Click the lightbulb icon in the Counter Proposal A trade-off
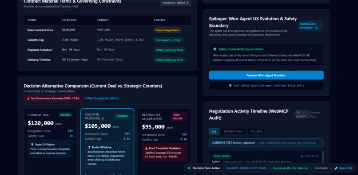 click(x=89, y=147)
